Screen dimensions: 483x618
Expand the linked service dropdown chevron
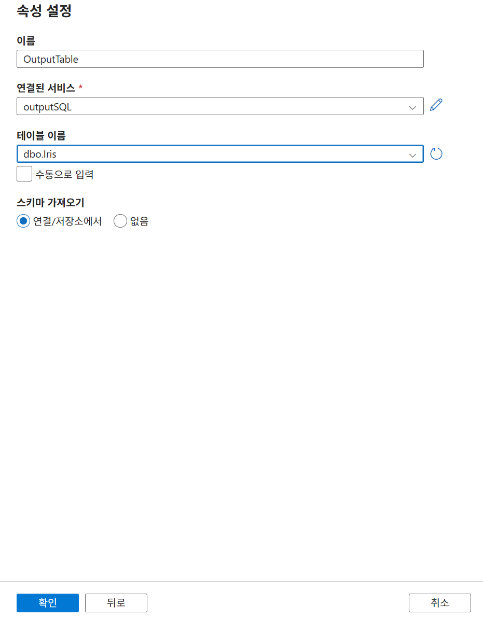(x=412, y=108)
